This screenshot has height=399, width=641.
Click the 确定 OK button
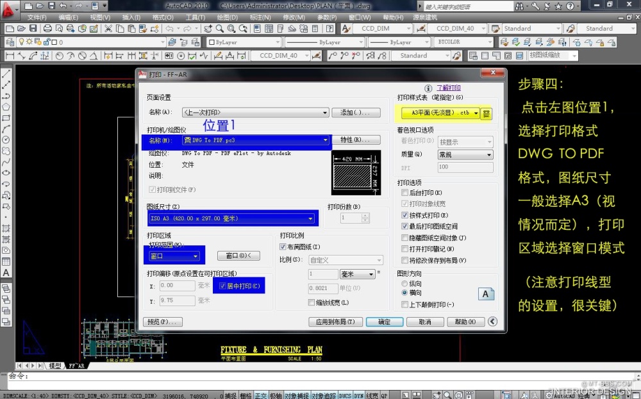pyautogui.click(x=384, y=322)
